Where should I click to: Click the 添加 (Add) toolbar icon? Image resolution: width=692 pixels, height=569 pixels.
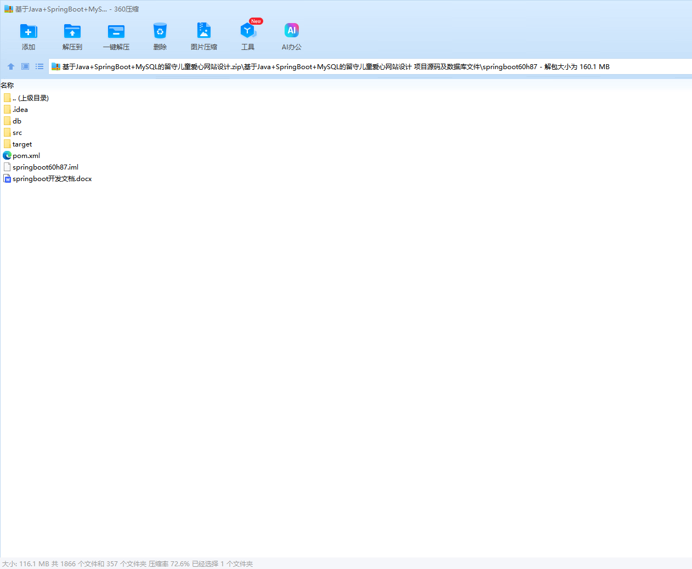pos(29,31)
